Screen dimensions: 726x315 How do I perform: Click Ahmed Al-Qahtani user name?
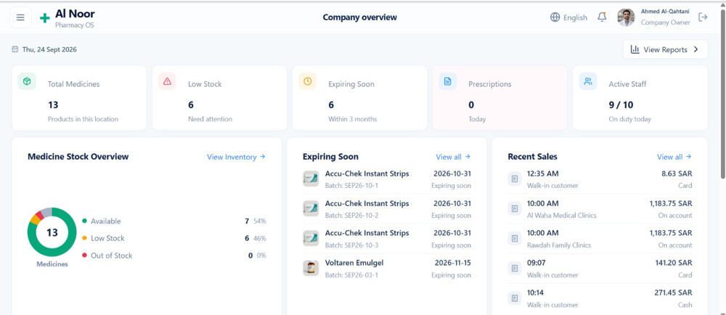tap(664, 11)
